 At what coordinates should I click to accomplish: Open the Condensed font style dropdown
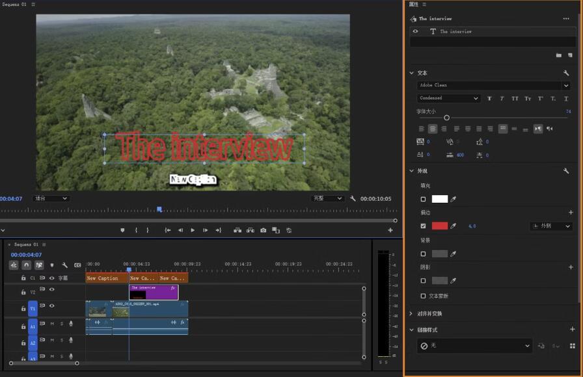point(448,98)
